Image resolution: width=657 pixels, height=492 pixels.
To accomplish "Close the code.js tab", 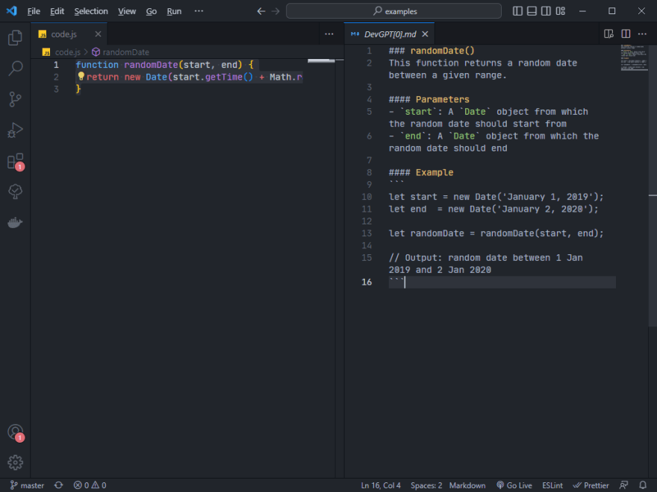I will [98, 34].
